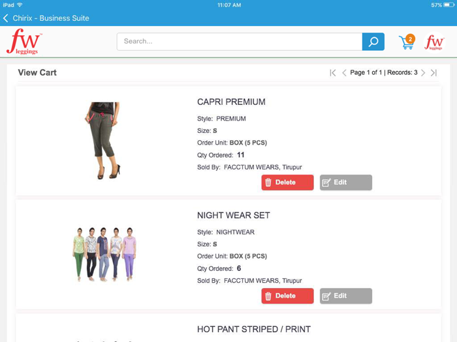Open the shopping cart icon
This screenshot has height=342, width=457.
pyautogui.click(x=407, y=42)
